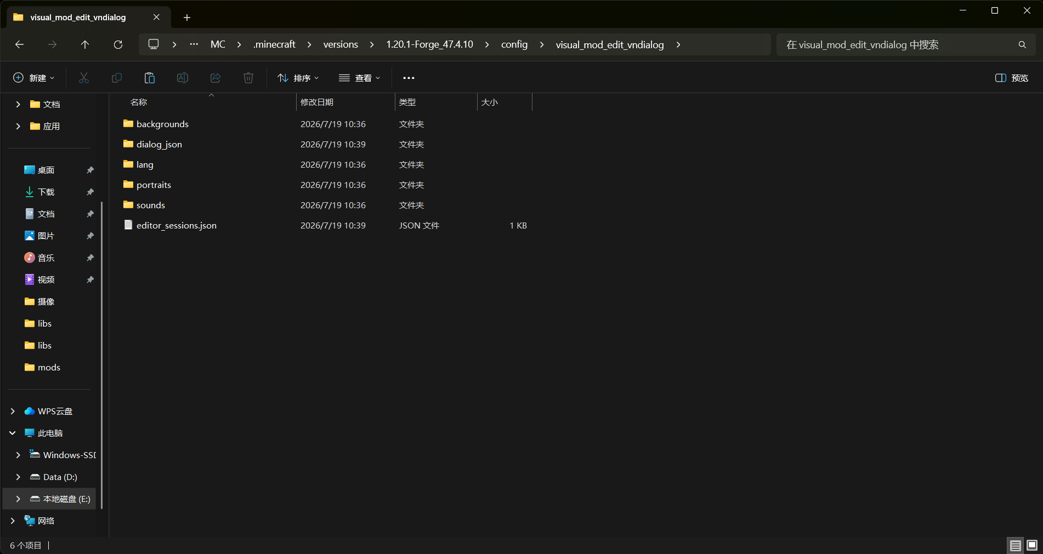This screenshot has width=1043, height=554.
Task: Unpin Downloads using its pin icon
Action: point(90,192)
